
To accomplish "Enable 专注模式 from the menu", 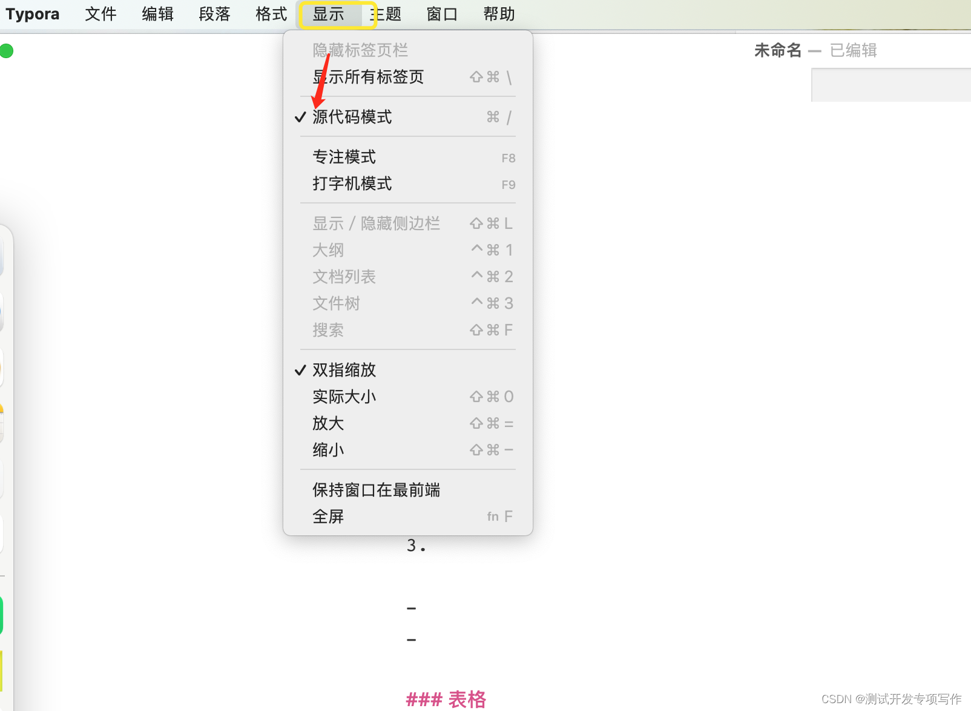I will pyautogui.click(x=408, y=157).
